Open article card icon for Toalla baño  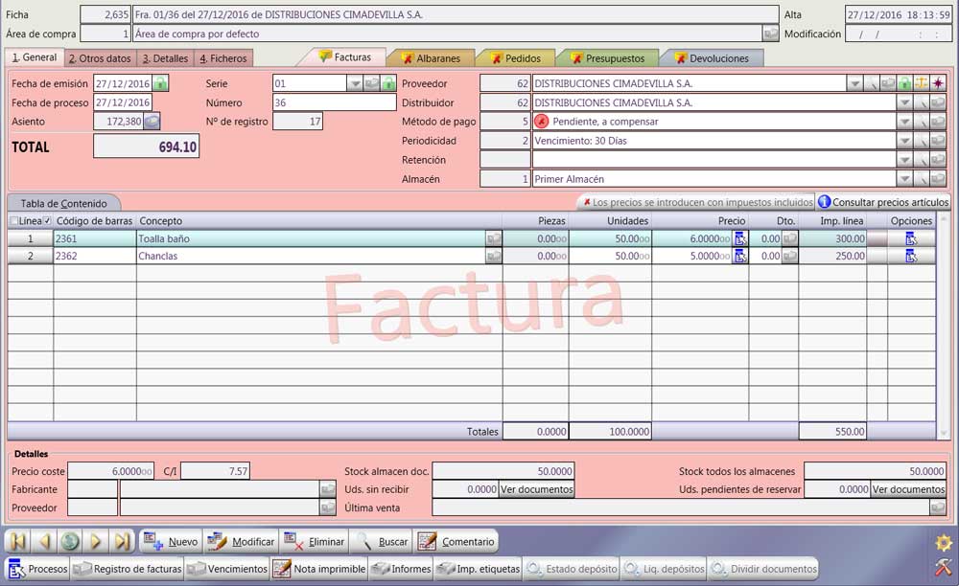click(494, 238)
